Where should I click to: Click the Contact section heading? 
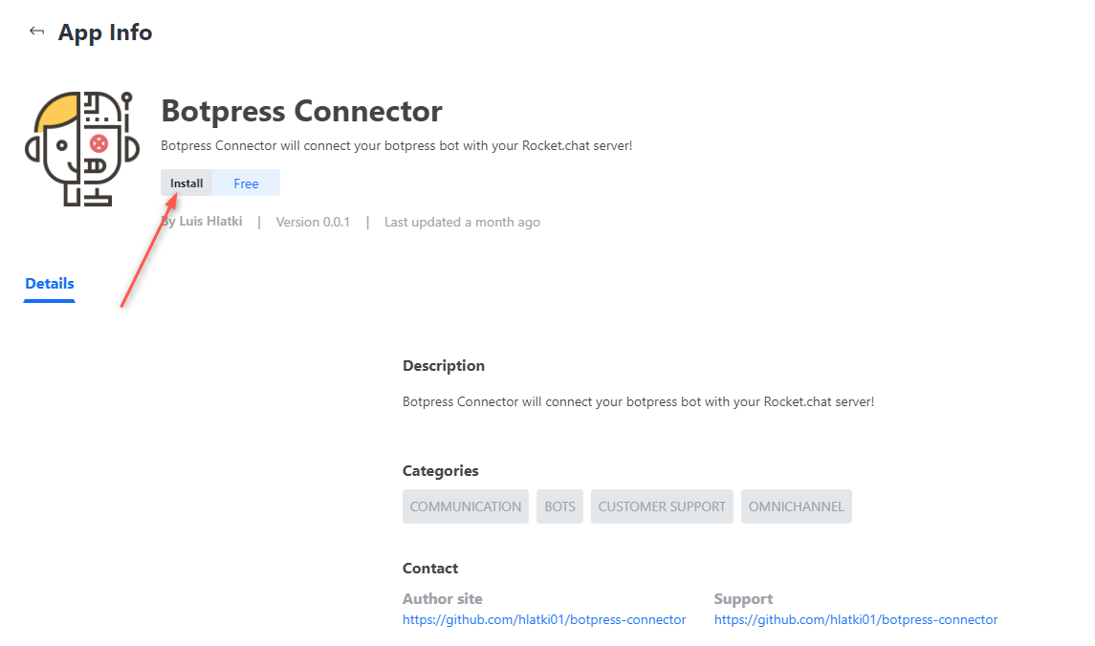pos(430,568)
